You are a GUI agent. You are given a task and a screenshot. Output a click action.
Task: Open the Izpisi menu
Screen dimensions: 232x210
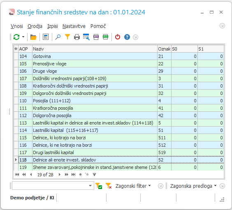[53, 26]
